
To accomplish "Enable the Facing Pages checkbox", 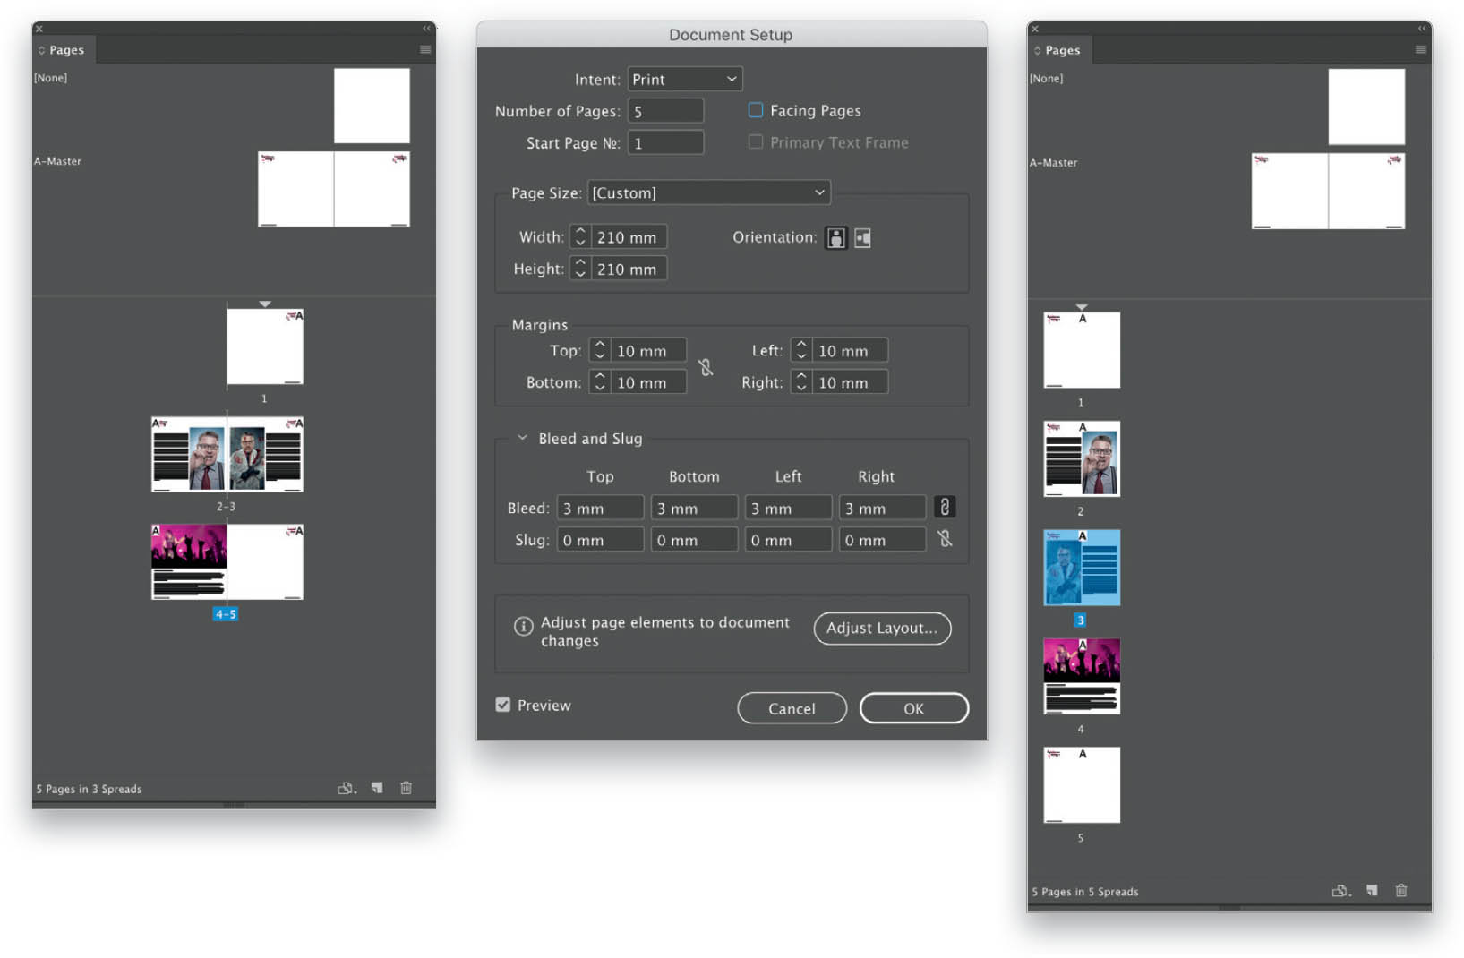I will [x=756, y=110].
